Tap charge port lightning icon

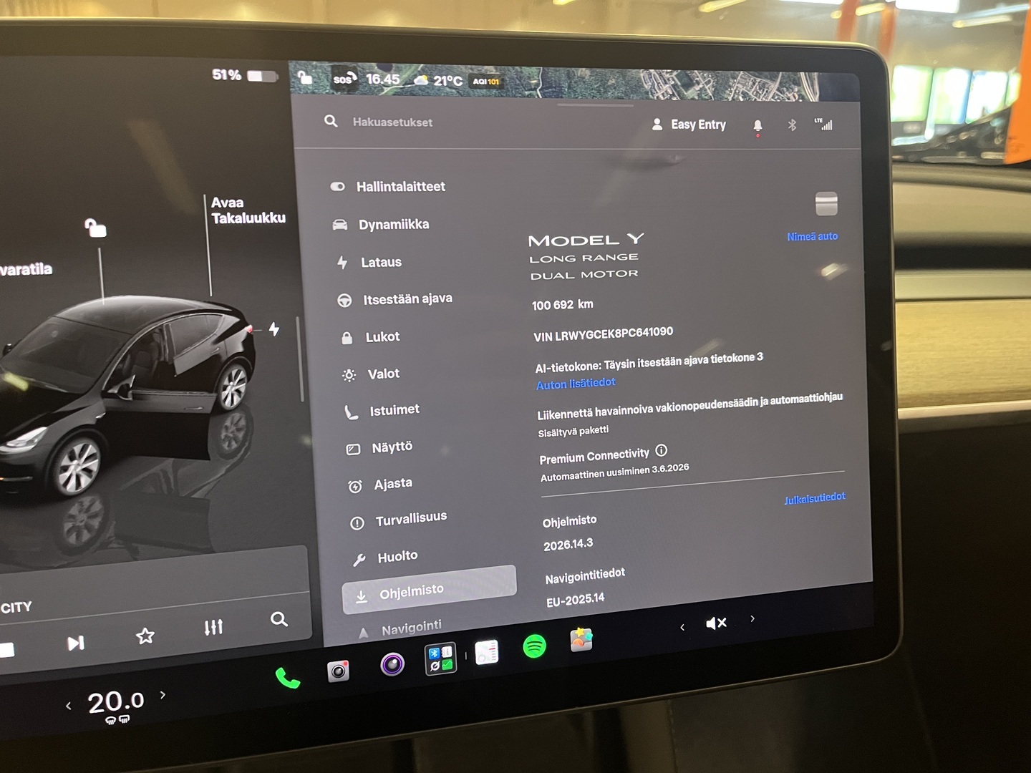click(274, 329)
